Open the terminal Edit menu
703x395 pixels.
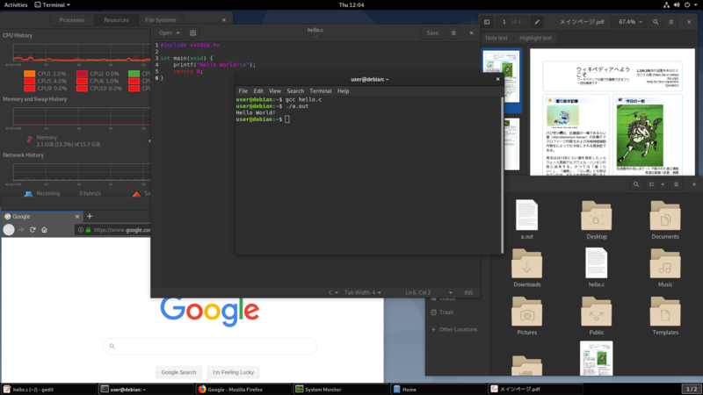click(258, 91)
